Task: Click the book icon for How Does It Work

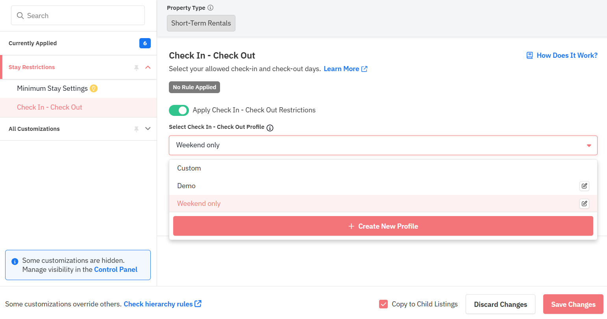Action: (530, 55)
